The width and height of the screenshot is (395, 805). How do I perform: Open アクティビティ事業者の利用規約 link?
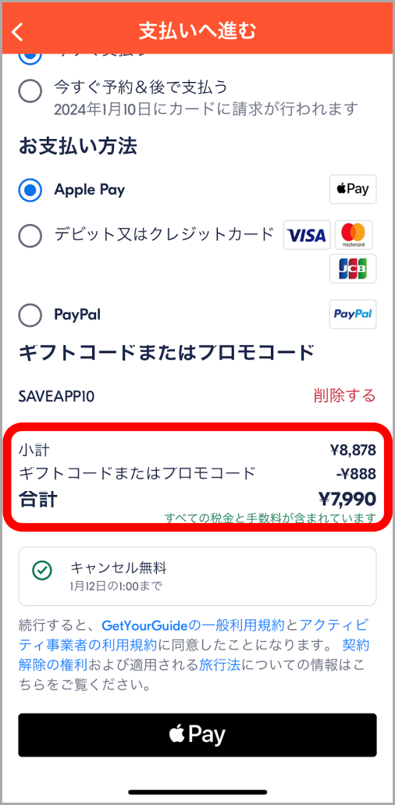point(194,636)
